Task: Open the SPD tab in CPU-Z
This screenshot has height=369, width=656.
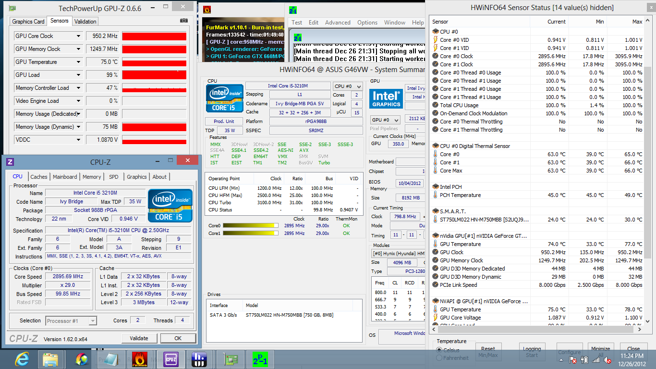Action: coord(114,177)
